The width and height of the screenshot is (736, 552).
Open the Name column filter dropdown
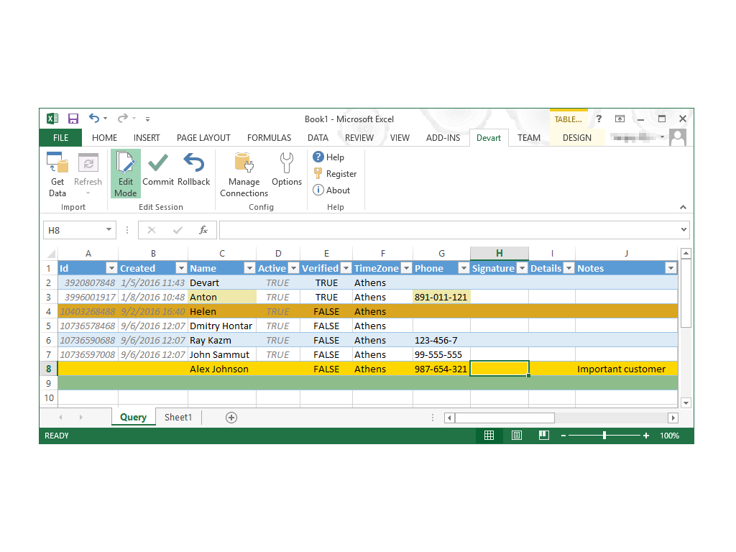click(x=249, y=268)
